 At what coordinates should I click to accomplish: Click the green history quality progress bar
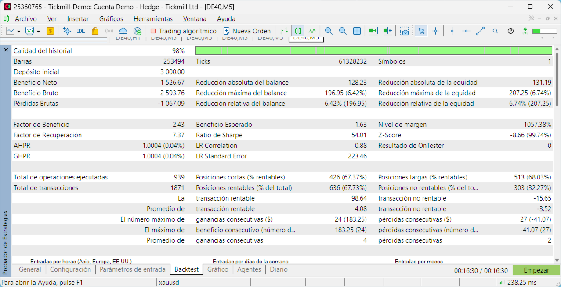(x=373, y=50)
